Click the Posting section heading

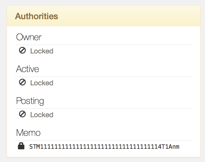[x=30, y=101]
